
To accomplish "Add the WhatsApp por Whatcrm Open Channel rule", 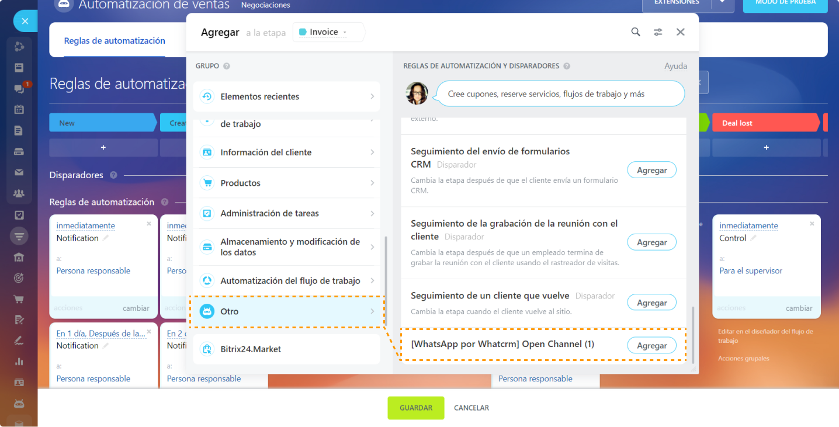I will (x=651, y=345).
